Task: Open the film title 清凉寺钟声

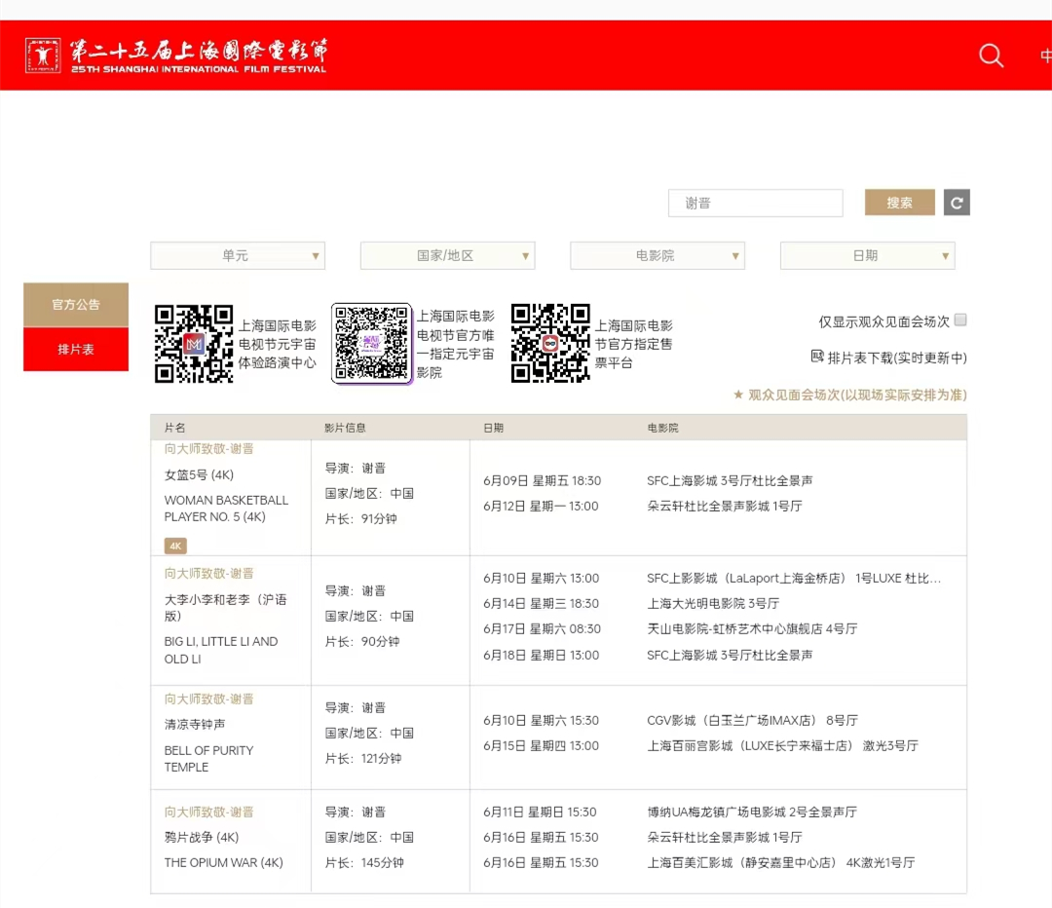Action: (x=195, y=724)
